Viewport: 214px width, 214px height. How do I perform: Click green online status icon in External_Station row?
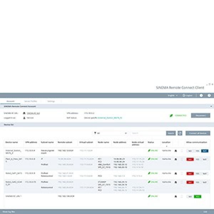[149, 151]
